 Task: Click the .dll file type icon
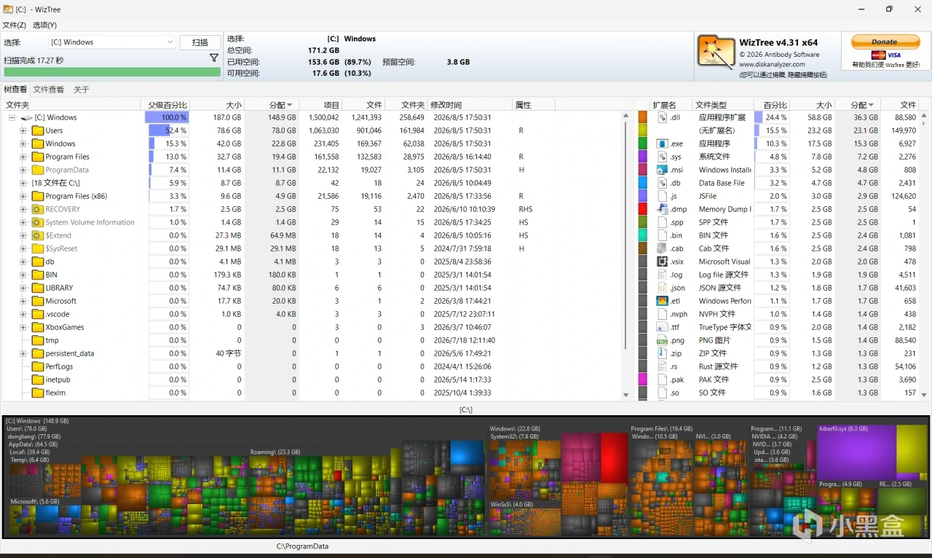(663, 117)
